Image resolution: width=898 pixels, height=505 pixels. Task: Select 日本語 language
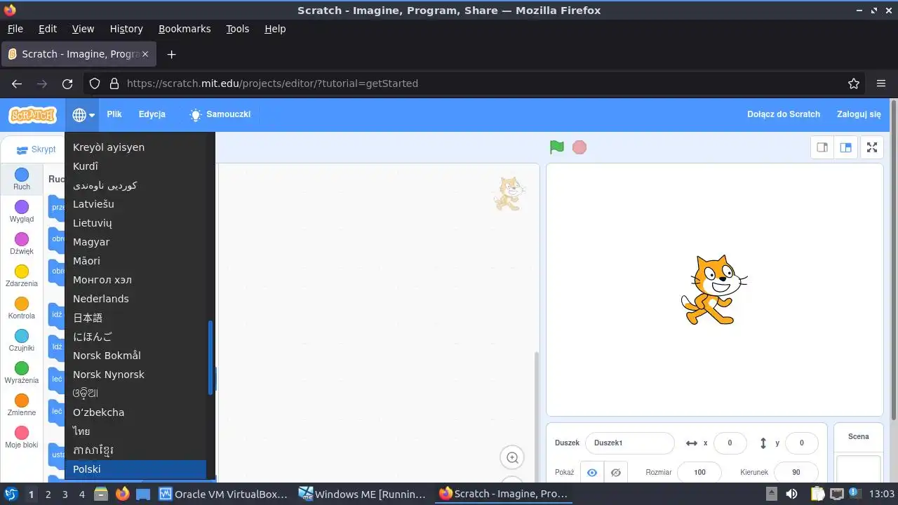[x=136, y=318]
